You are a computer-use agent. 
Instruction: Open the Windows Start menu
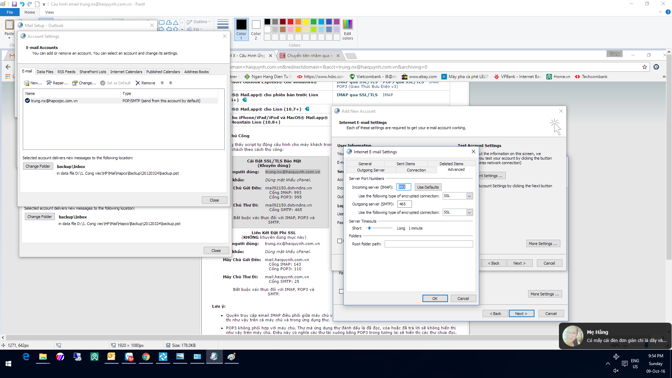8,364
